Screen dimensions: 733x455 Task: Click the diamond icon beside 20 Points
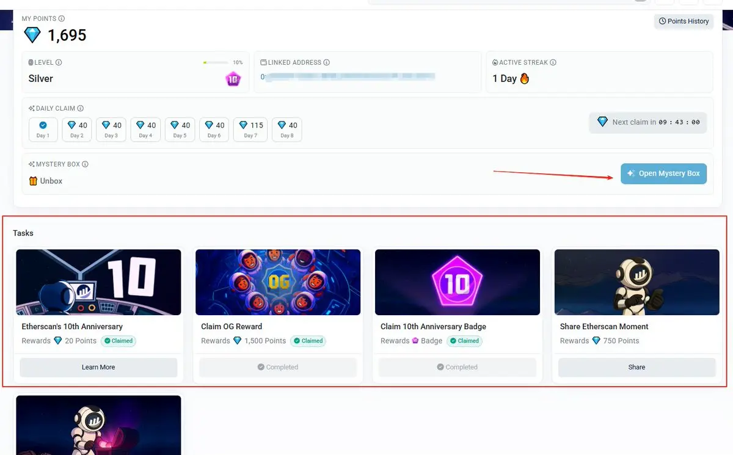[x=58, y=341]
